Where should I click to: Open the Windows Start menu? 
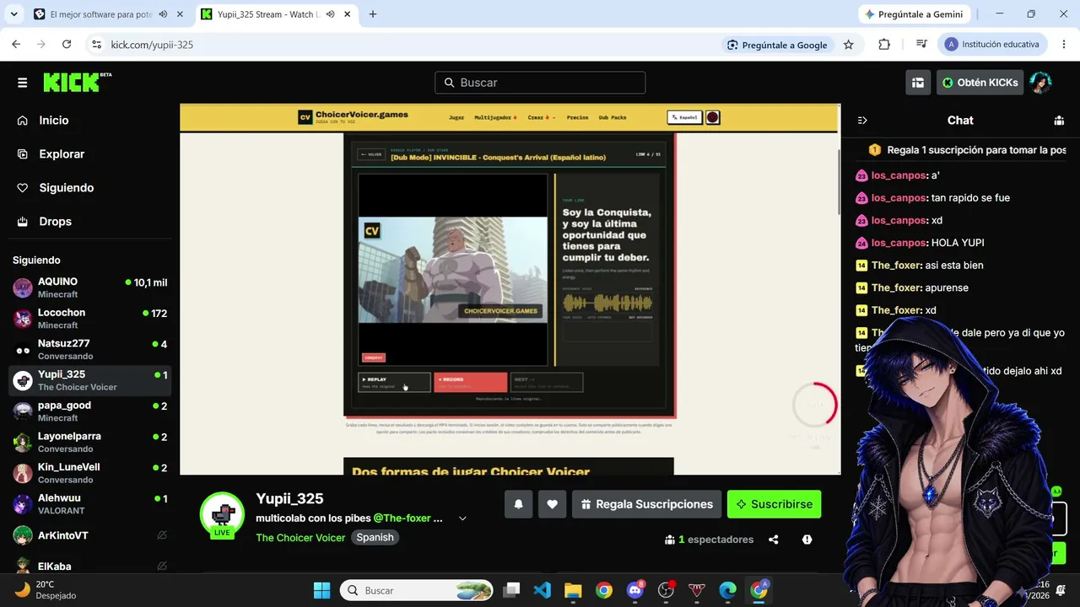[321, 590]
